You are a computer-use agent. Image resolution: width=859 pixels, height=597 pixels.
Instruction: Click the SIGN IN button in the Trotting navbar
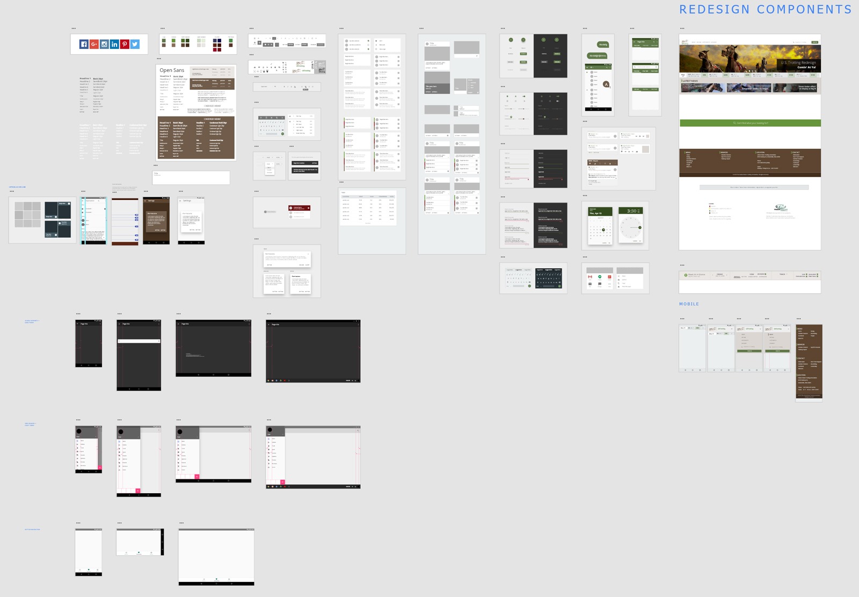pyautogui.click(x=814, y=42)
